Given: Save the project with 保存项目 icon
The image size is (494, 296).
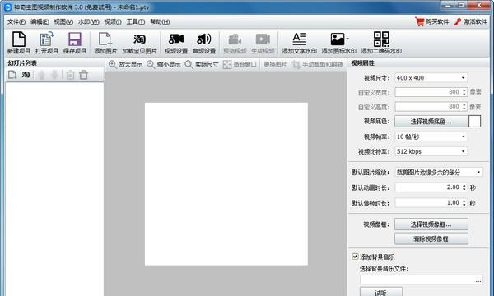Looking at the screenshot, I should [75, 43].
